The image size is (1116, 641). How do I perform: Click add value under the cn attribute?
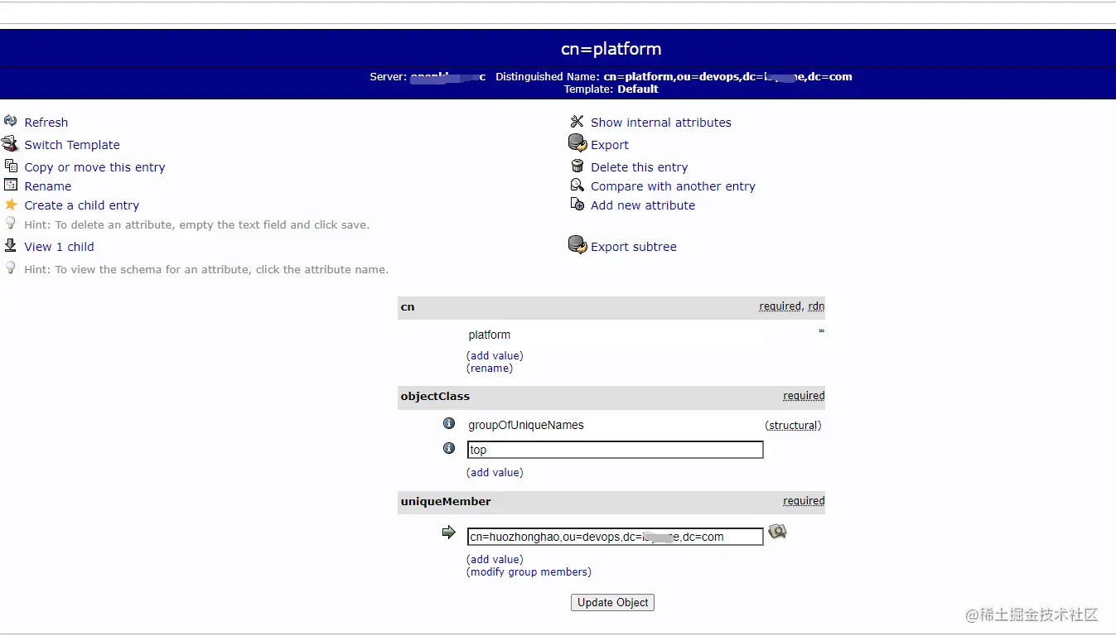point(495,355)
